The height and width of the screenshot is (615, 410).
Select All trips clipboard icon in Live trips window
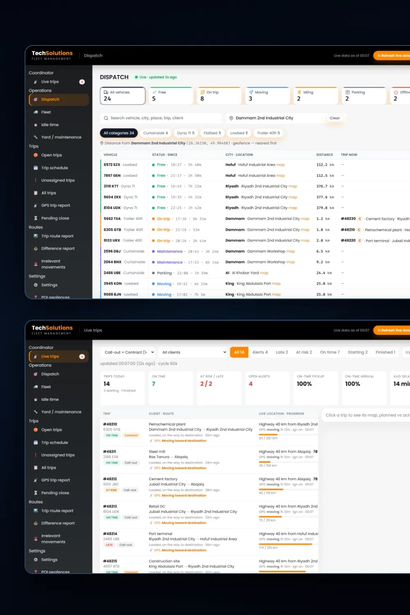pyautogui.click(x=36, y=468)
